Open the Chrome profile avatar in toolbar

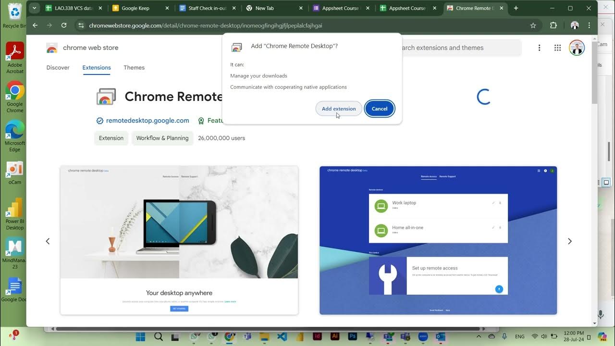coord(575,25)
